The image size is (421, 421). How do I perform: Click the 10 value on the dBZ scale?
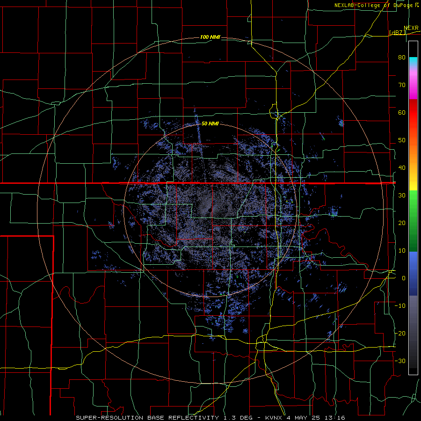click(402, 251)
